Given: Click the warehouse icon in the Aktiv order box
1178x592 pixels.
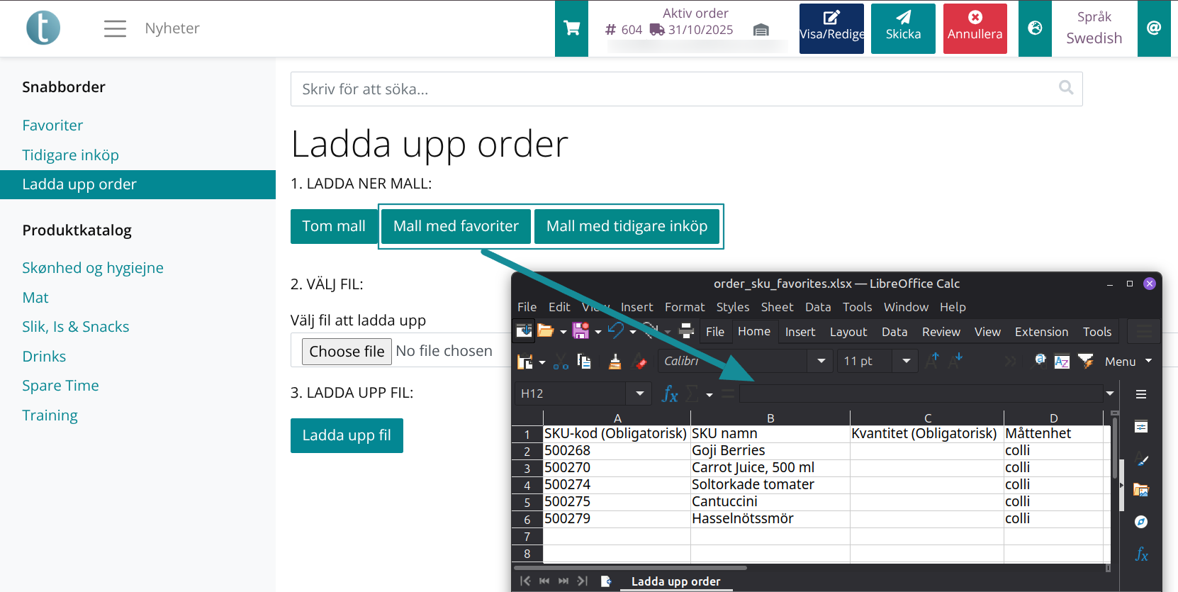Looking at the screenshot, I should [x=761, y=30].
